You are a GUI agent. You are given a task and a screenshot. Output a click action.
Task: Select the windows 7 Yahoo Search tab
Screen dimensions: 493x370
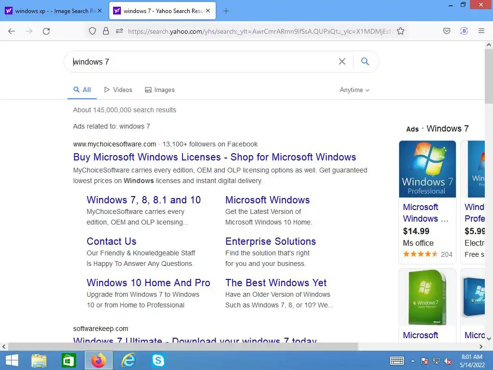coord(162,11)
